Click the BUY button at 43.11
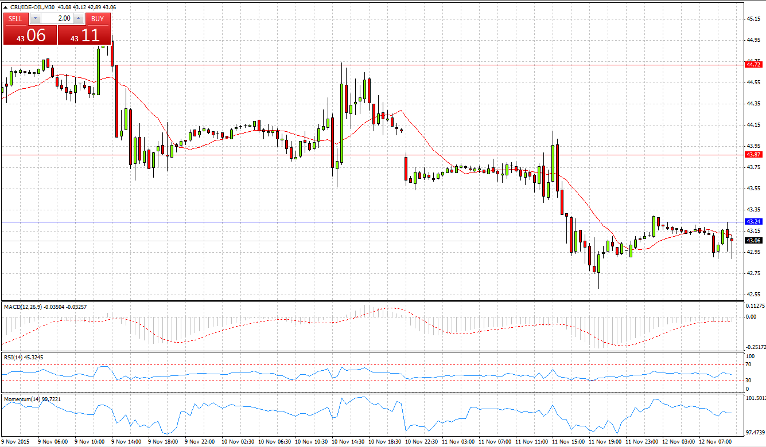766x447 pixels. click(x=84, y=35)
